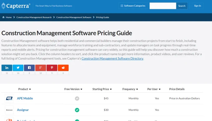Click the LinkedIn share count 15
The height and width of the screenshot is (121, 212).
pyautogui.click(x=7, y=73)
